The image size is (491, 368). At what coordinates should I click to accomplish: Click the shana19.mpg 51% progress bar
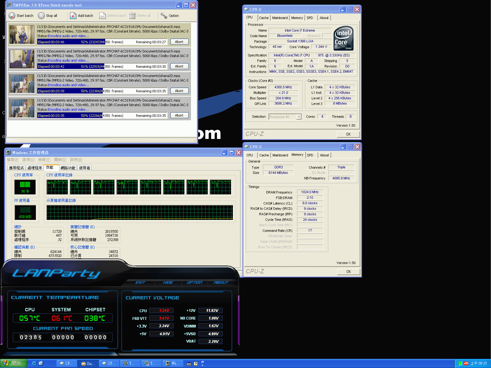click(x=102, y=67)
